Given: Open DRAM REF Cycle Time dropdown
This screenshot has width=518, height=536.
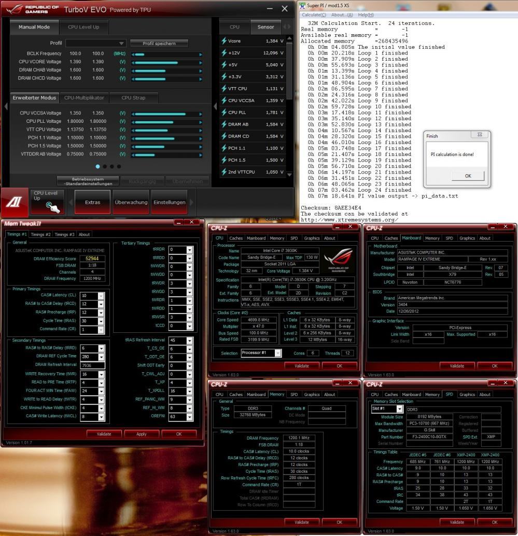Looking at the screenshot, I should pyautogui.click(x=101, y=357).
